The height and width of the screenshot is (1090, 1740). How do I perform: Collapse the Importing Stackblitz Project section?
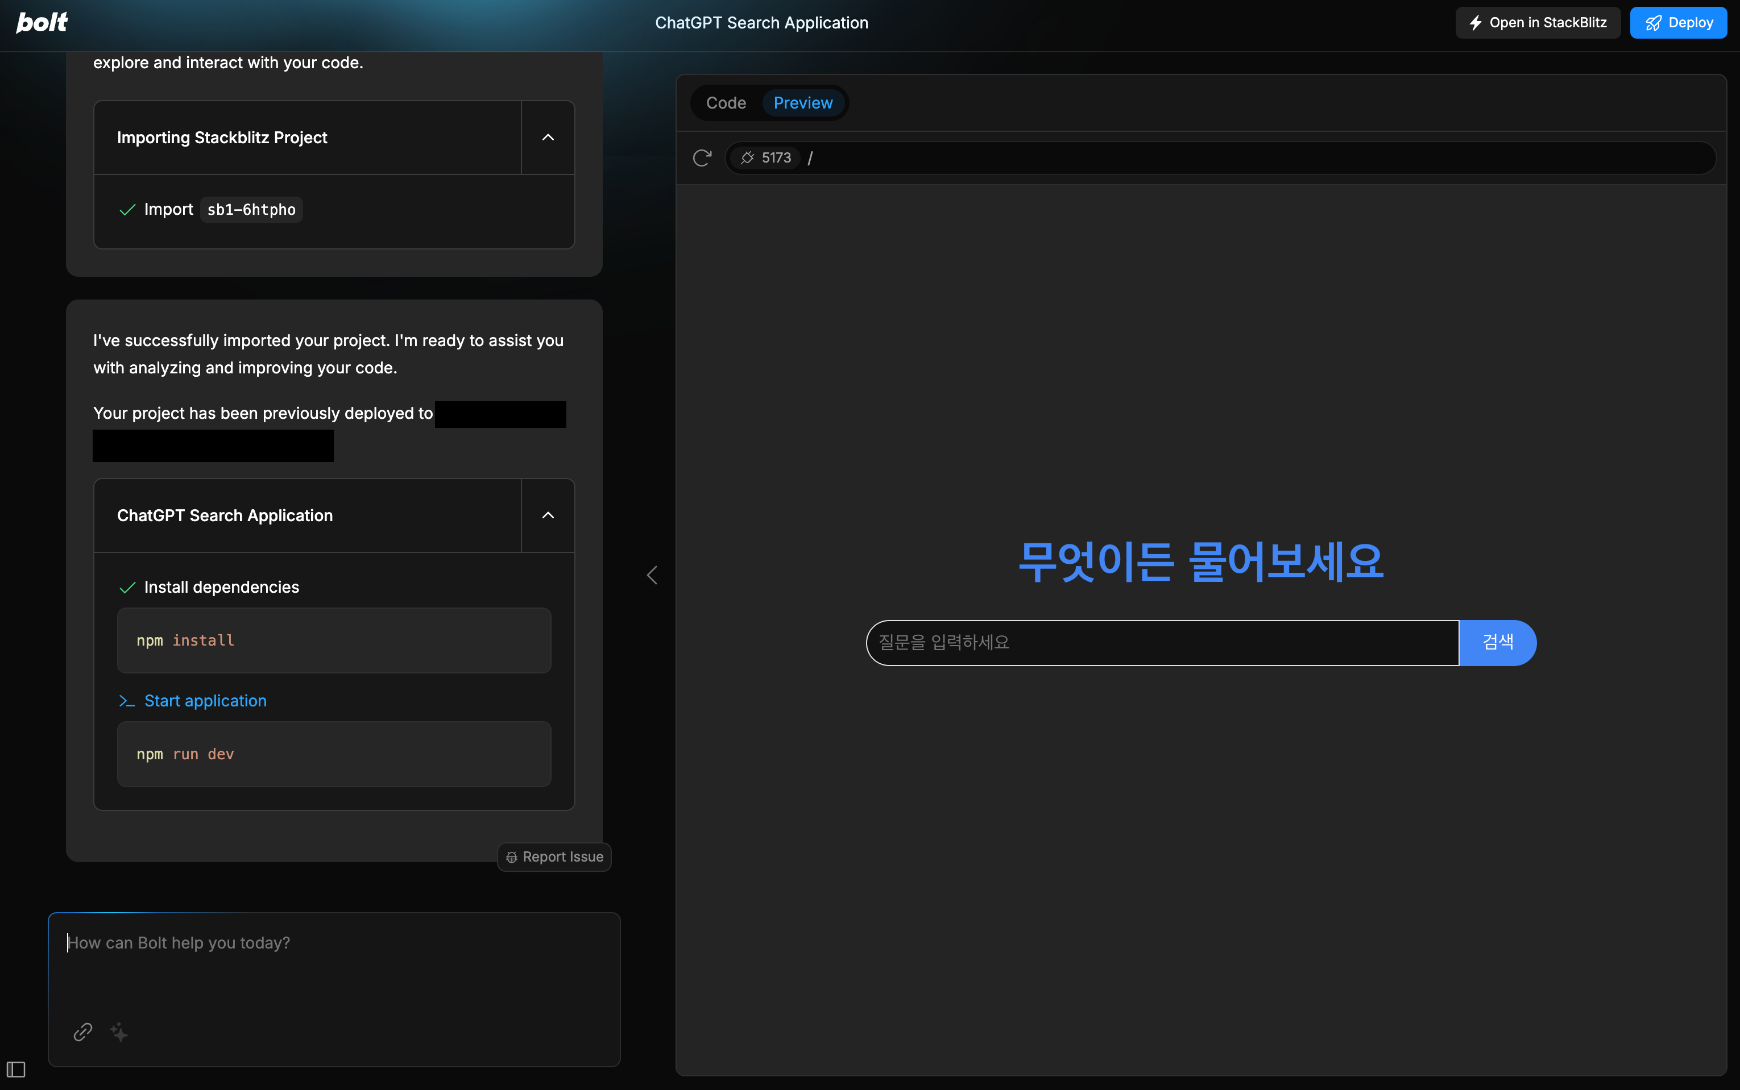pos(548,137)
